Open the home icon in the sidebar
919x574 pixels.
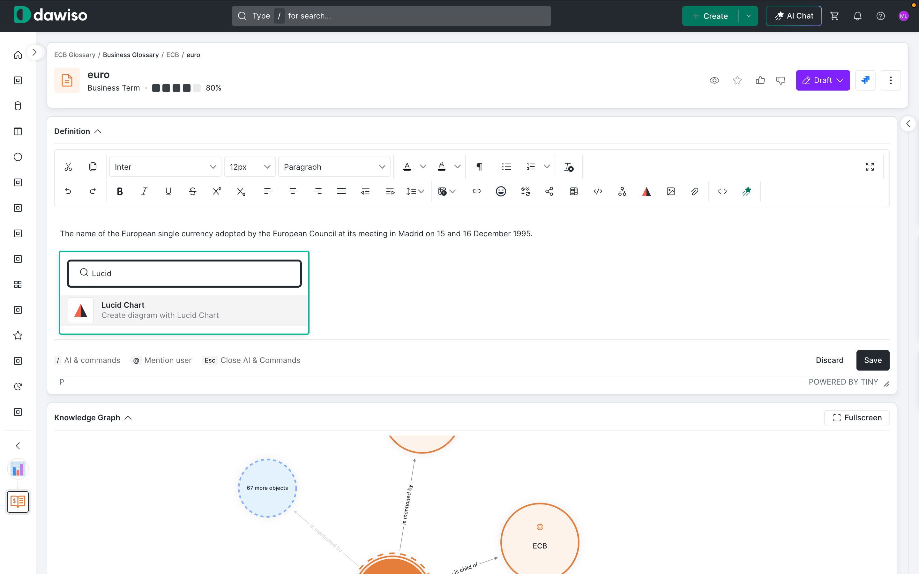pos(18,55)
